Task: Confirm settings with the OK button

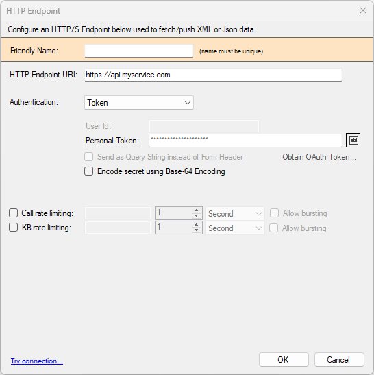Action: [284, 359]
